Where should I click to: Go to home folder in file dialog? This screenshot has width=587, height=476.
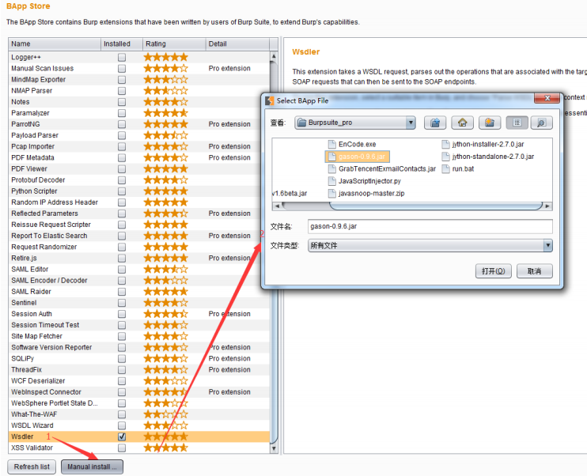[462, 123]
